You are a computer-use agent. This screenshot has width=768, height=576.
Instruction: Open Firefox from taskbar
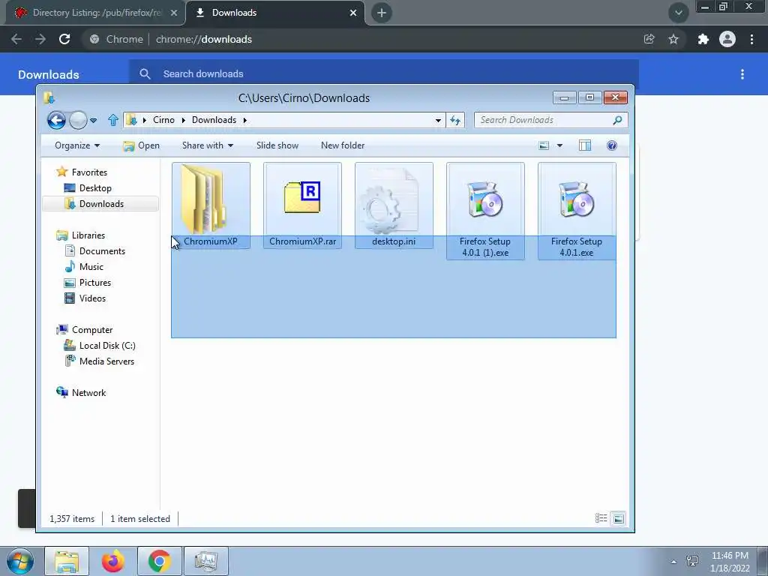113,561
